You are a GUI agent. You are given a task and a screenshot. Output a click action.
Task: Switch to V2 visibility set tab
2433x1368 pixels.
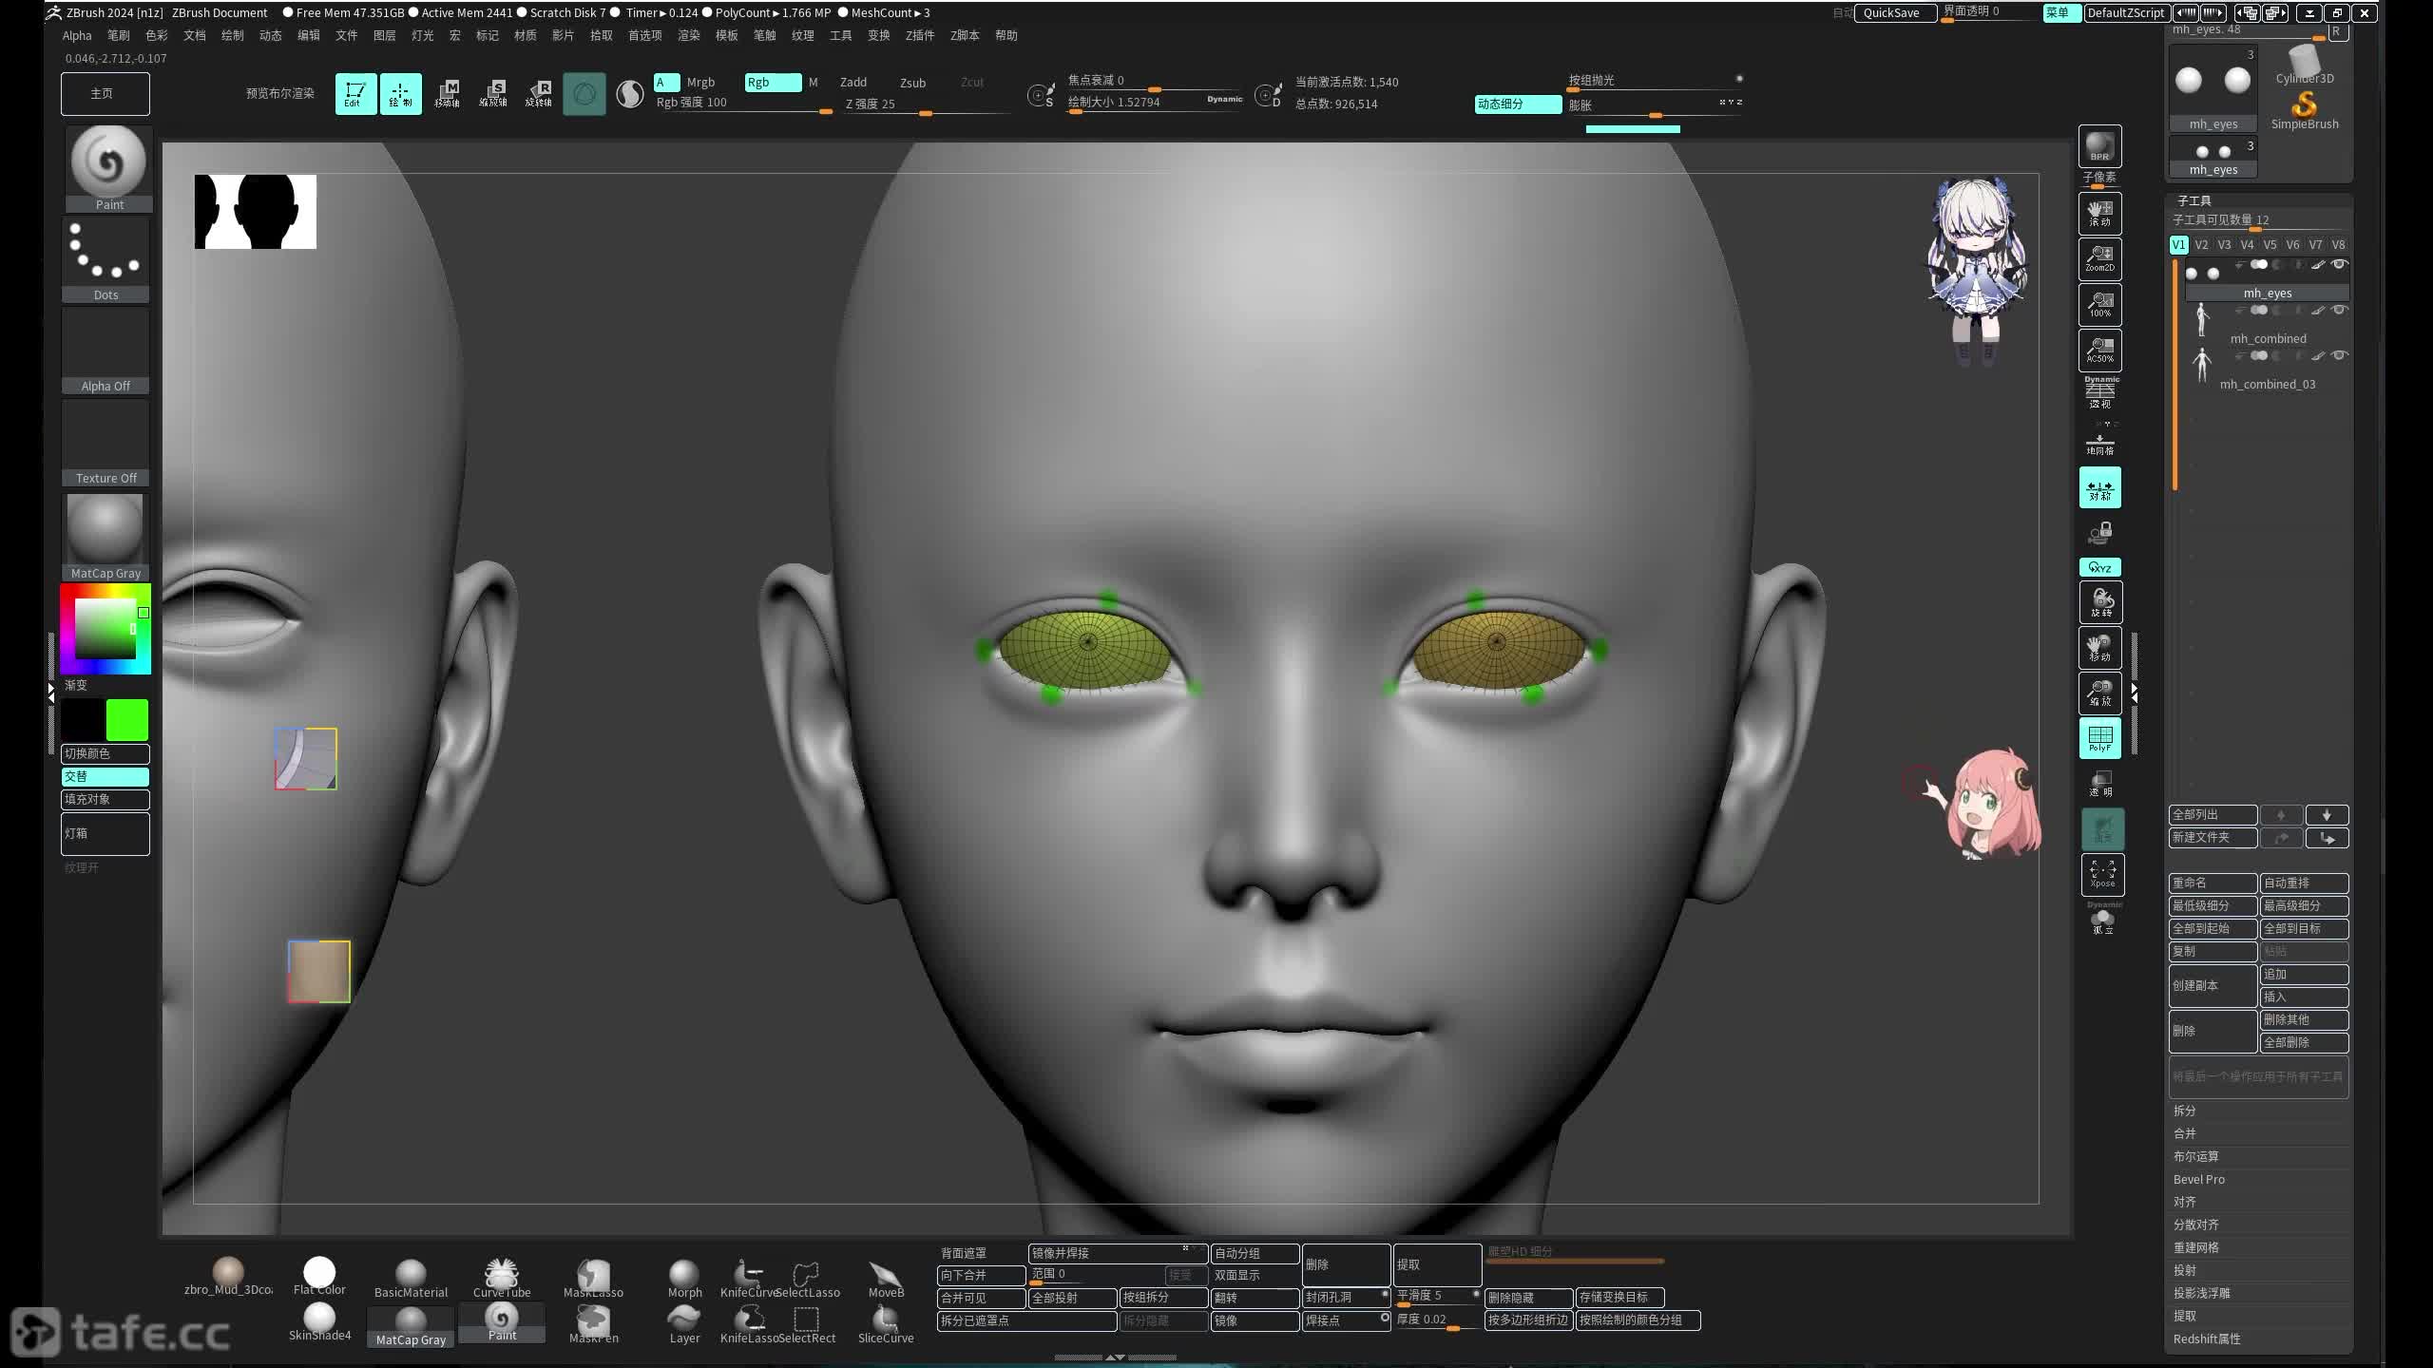[x=2201, y=244]
